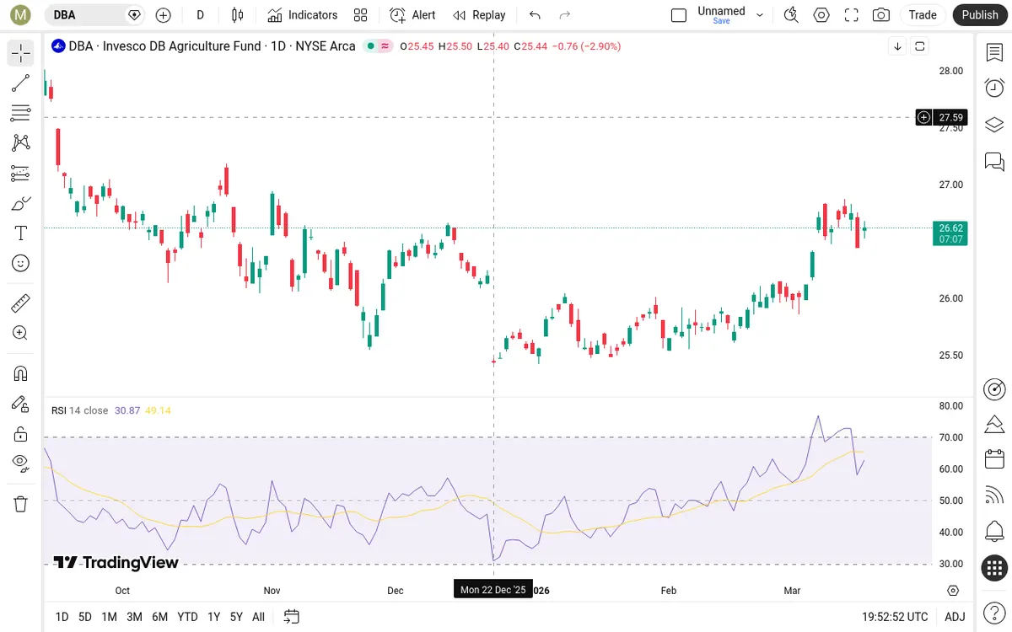The height and width of the screenshot is (632, 1012).
Task: Select the 6M date range
Action: point(159,617)
